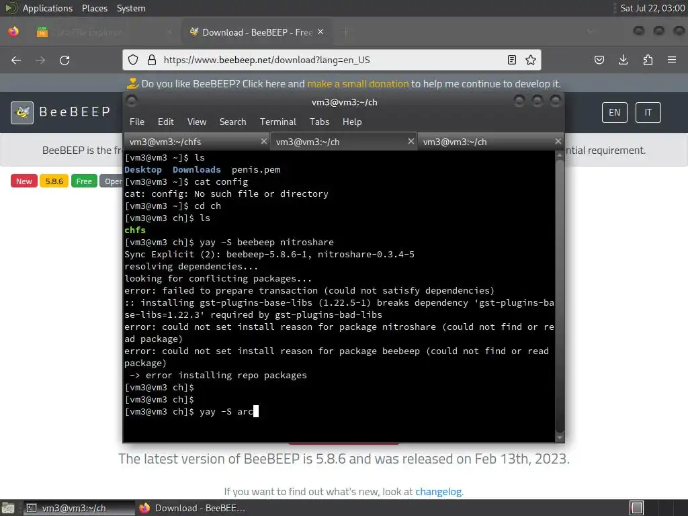Click the blue Downloads directory name
The image size is (688, 516).
[197, 169]
